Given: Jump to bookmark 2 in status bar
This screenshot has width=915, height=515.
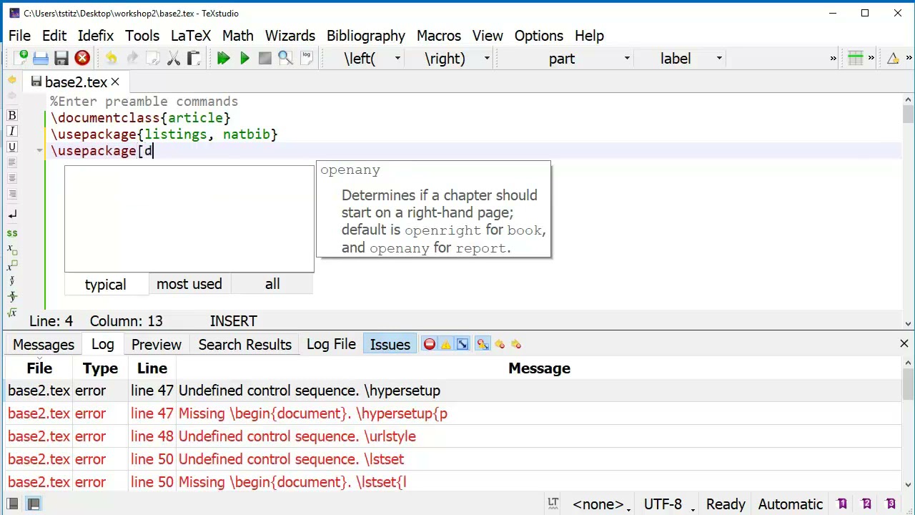Looking at the screenshot, I should coord(866,504).
